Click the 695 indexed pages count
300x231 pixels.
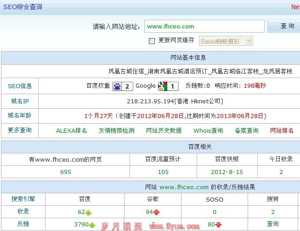pos(66,172)
